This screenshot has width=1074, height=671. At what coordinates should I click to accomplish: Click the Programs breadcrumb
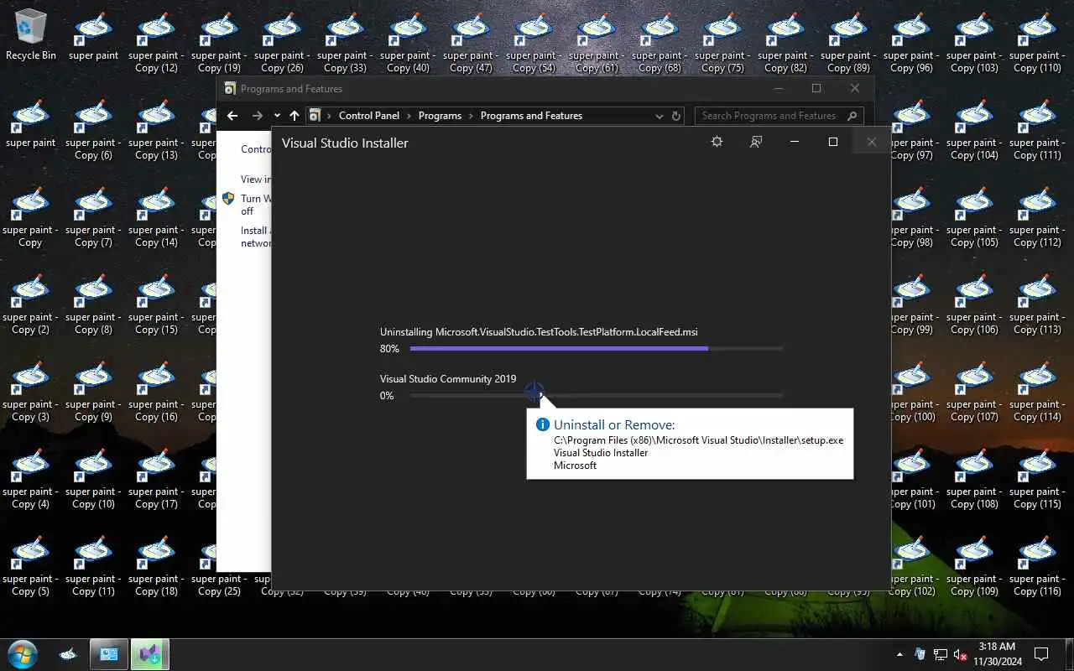[440, 116]
